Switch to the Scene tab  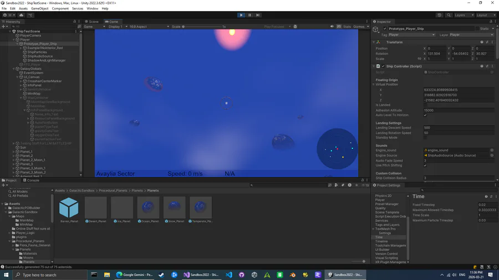[x=92, y=22]
